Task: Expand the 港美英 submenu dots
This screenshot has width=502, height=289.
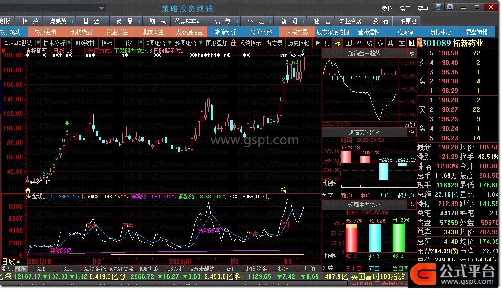Action: 73,22
